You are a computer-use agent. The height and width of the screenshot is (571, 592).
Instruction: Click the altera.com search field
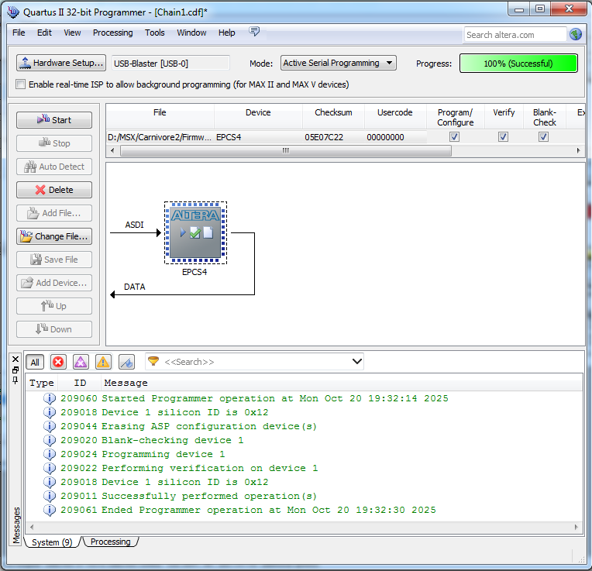click(x=515, y=35)
